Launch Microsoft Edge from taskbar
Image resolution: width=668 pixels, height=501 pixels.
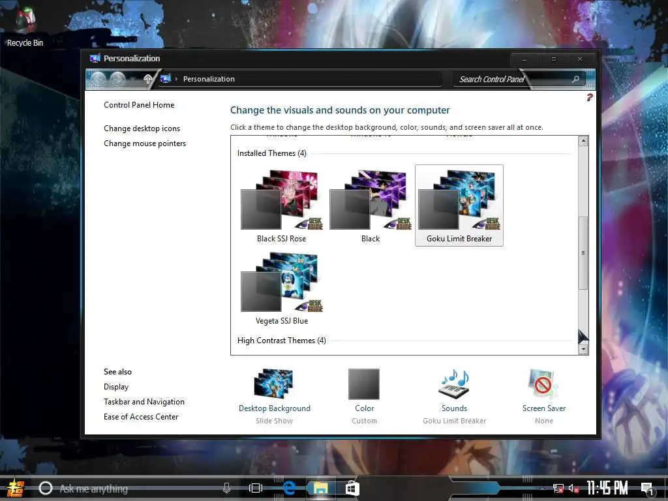coord(289,488)
